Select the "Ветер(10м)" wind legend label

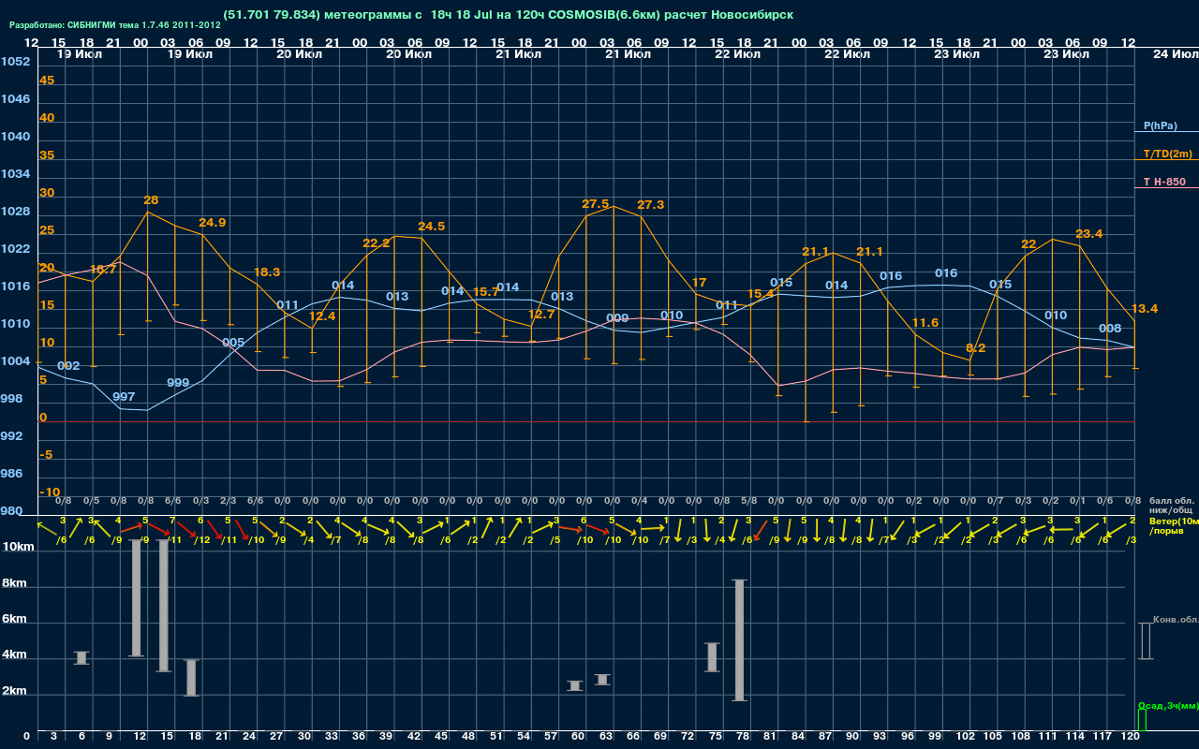point(1174,520)
